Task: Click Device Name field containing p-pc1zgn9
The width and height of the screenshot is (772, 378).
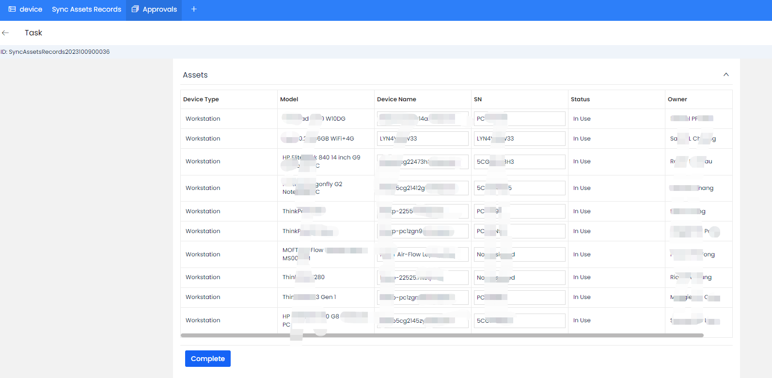Action: coord(423,231)
